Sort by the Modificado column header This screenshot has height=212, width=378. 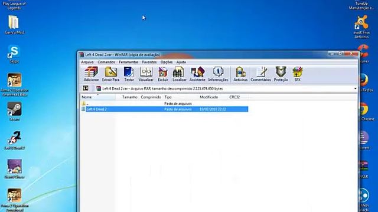click(213, 97)
